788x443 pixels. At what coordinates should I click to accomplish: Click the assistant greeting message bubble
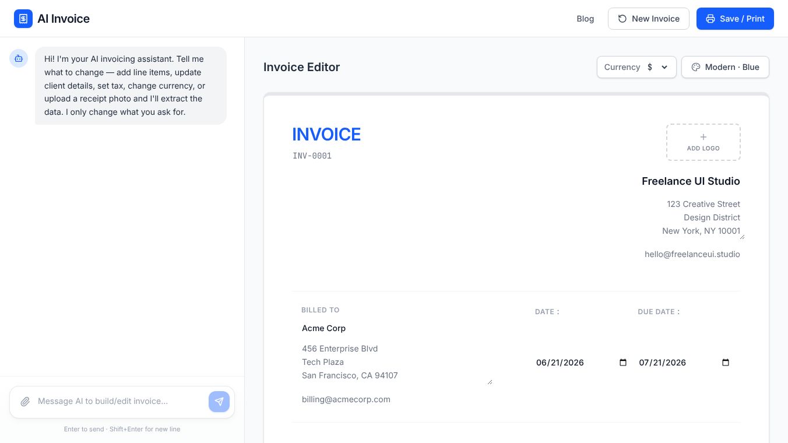131,86
